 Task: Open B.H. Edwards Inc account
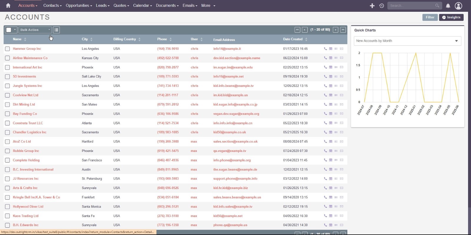(26, 225)
